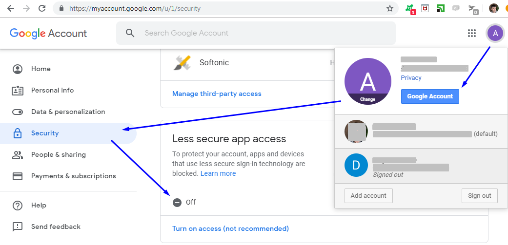Click the Send feedback icon

tap(17, 226)
